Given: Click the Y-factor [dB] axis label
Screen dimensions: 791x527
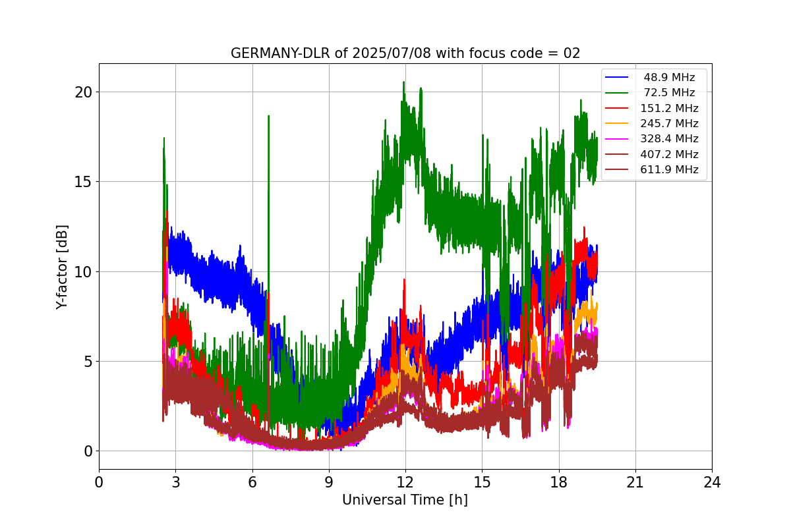Looking at the screenshot, I should coord(62,267).
